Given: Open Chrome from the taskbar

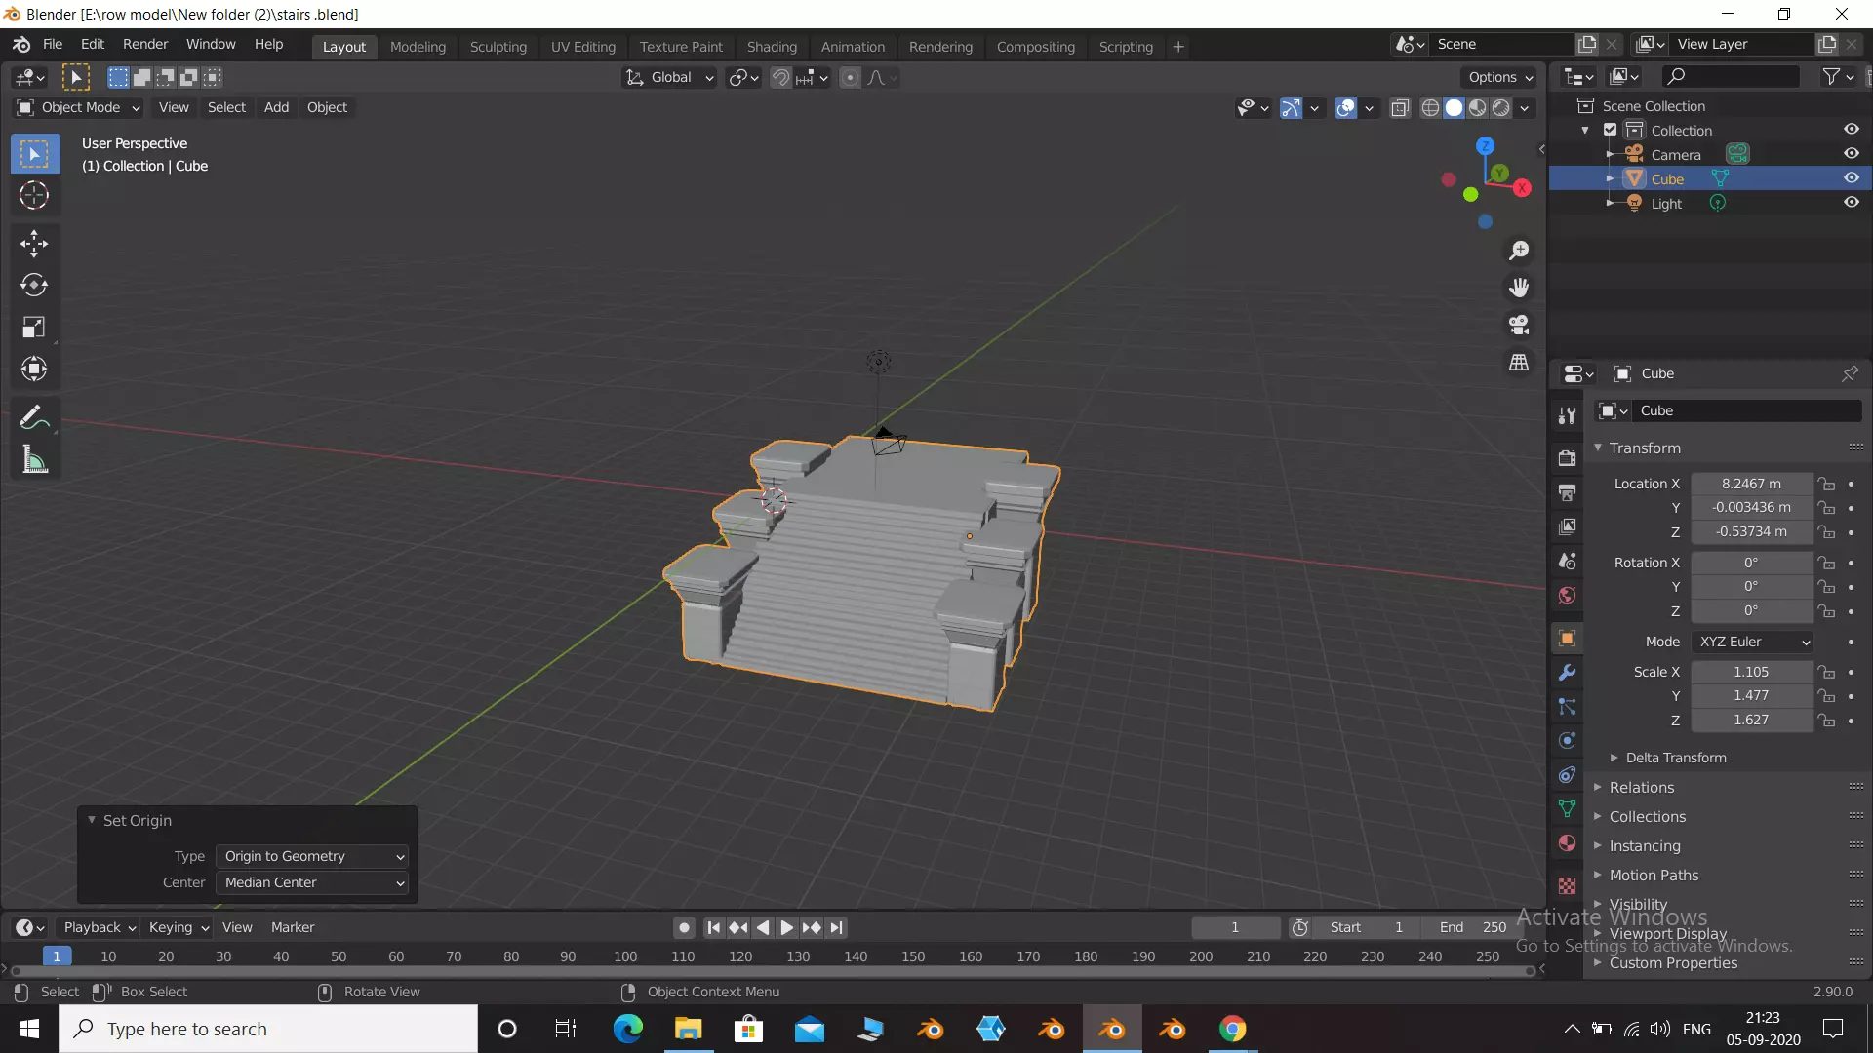Looking at the screenshot, I should coord(1233,1030).
